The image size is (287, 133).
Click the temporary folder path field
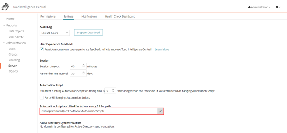(x=99, y=111)
